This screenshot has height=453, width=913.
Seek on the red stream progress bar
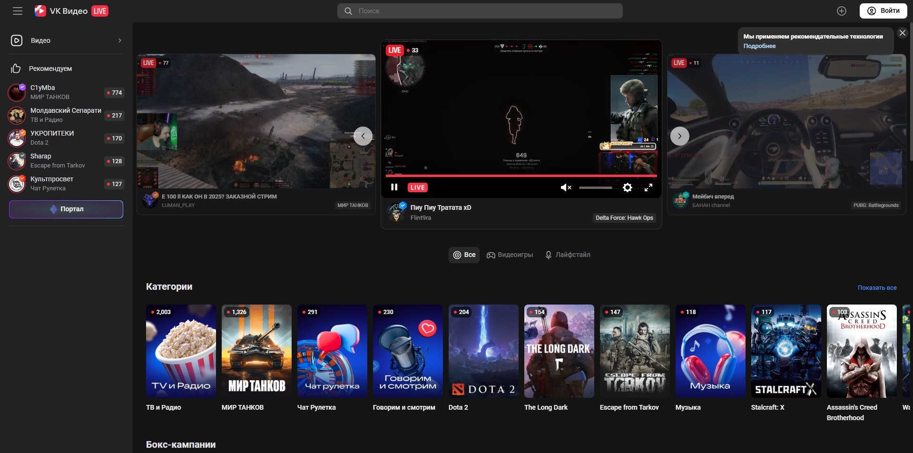click(521, 176)
